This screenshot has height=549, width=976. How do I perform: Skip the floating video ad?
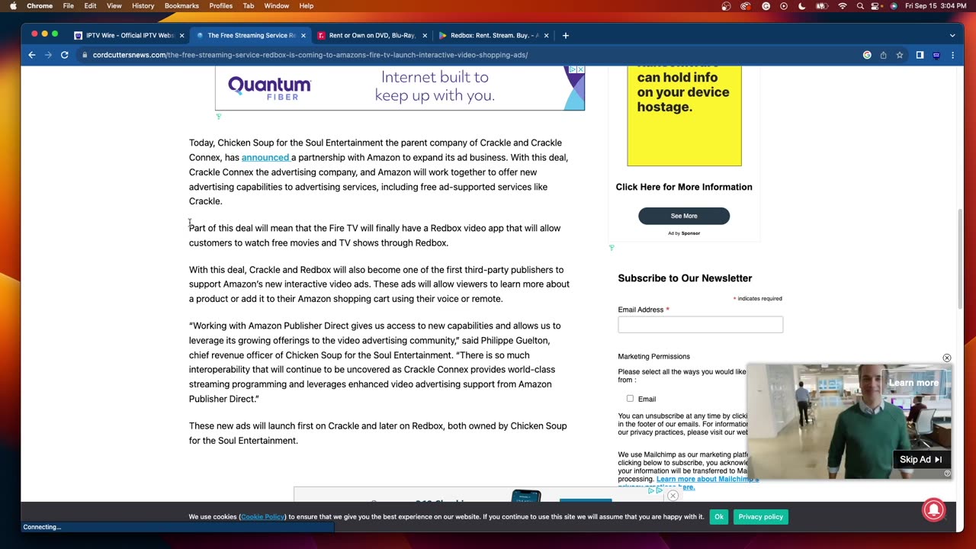pyautogui.click(x=921, y=460)
